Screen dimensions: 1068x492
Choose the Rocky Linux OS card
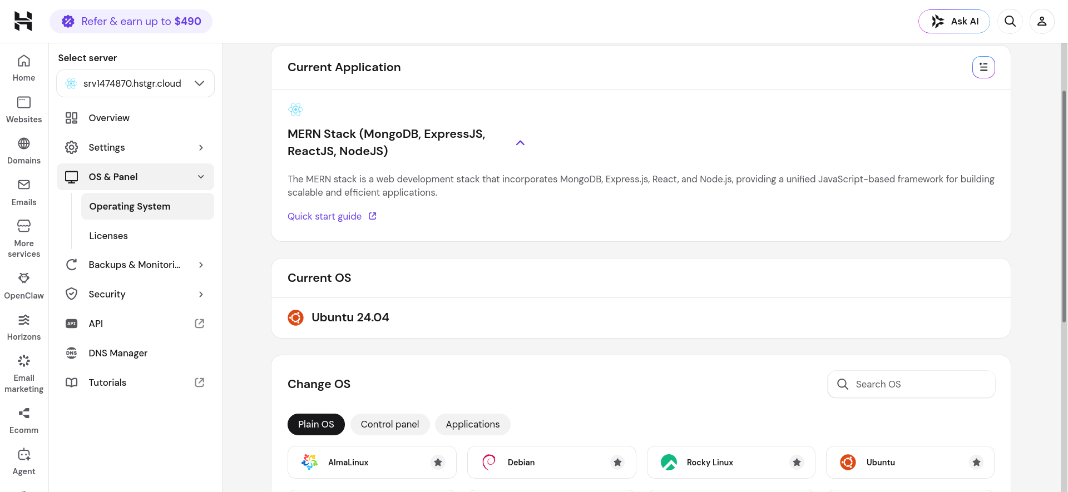pos(731,463)
